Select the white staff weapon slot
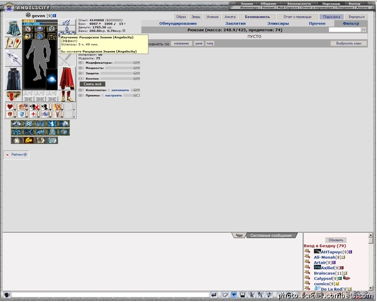This screenshot has width=377, height=302. (13, 58)
